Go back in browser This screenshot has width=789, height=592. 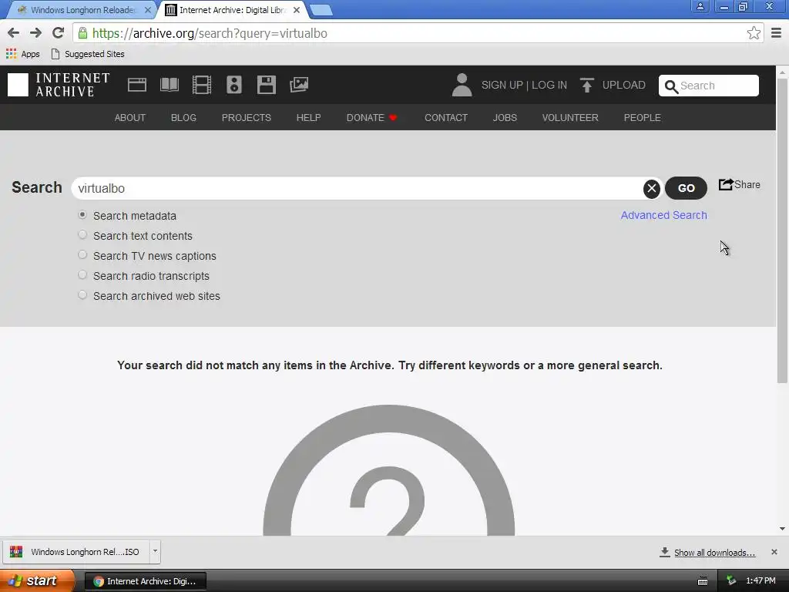point(14,33)
